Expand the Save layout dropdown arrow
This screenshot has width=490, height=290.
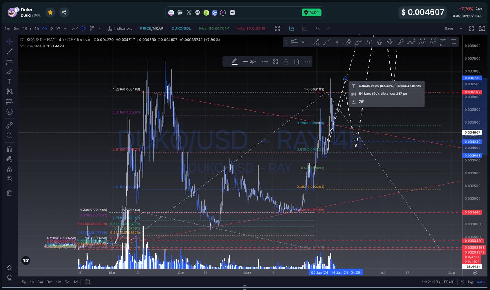coord(461,28)
